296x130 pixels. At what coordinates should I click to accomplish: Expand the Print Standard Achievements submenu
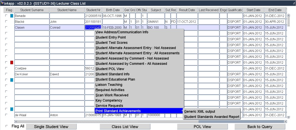tap(139, 111)
